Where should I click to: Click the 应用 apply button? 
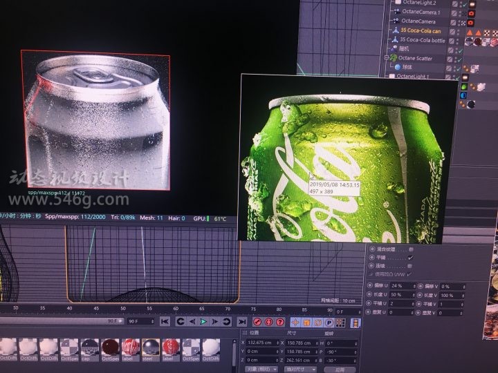tap(340, 370)
